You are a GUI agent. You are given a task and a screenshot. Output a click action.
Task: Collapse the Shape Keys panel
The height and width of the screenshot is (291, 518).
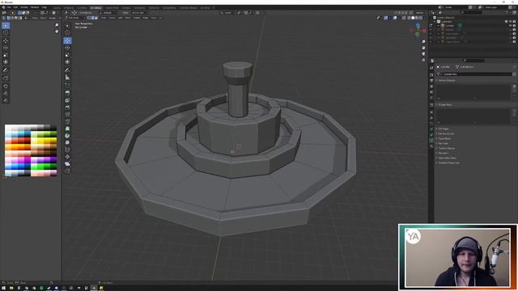(x=444, y=104)
